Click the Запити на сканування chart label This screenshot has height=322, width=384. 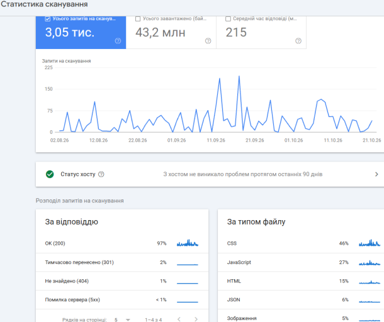tap(66, 61)
